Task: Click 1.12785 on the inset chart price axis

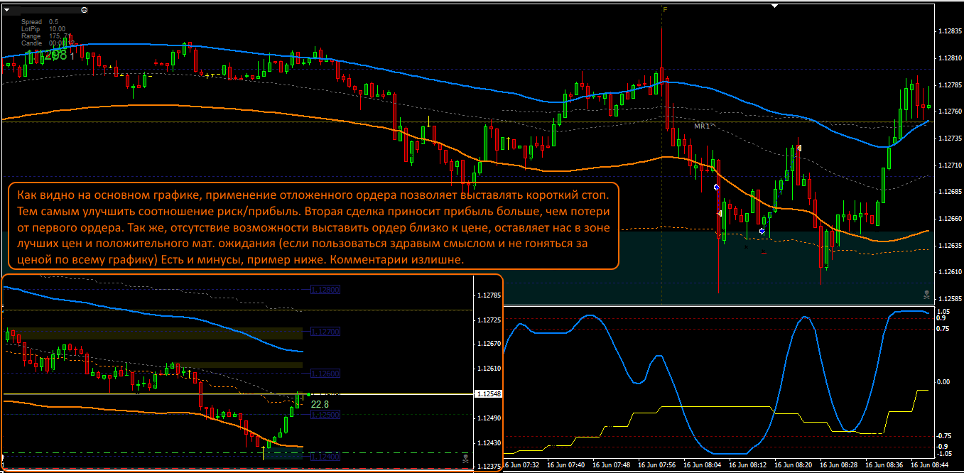Action: tap(488, 295)
